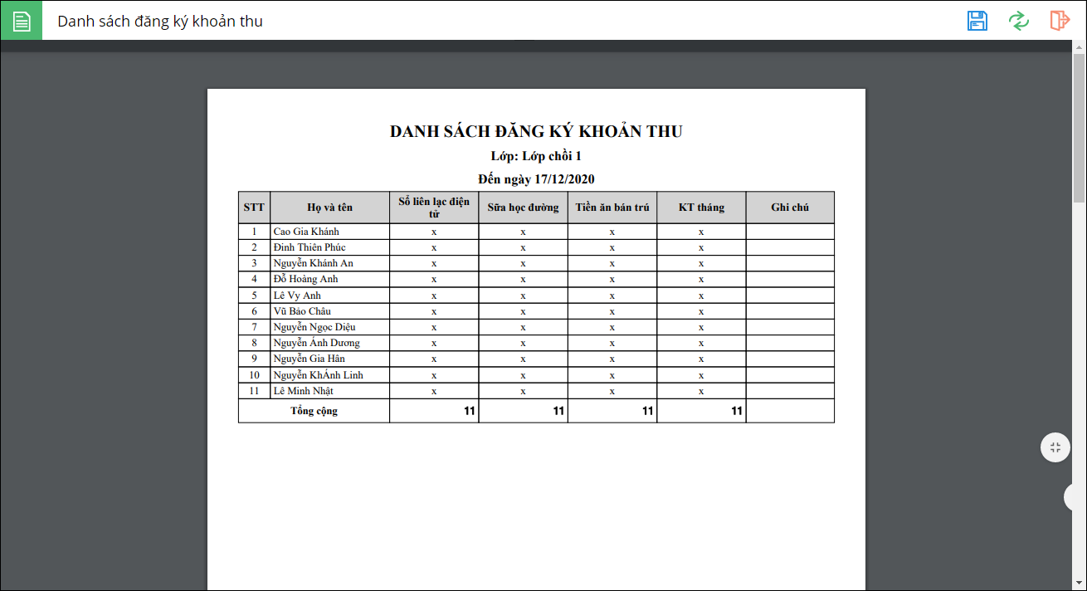Viewport: 1087px width, 591px height.
Task: Click the "Tổng cộng" total row label
Action: click(314, 411)
